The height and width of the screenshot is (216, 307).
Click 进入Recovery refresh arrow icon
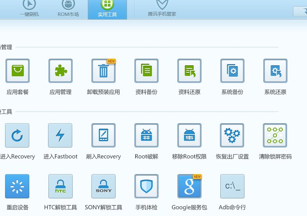tap(18, 136)
